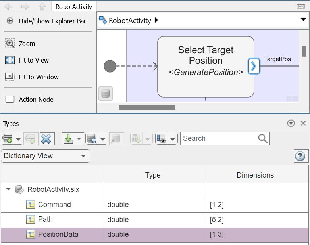Open the Dictionary View dropdown

tap(46, 156)
